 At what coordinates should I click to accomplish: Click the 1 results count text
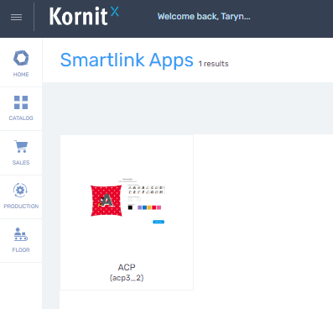click(213, 64)
